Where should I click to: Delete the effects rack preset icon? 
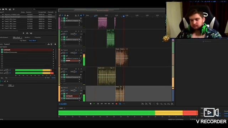point(51,44)
